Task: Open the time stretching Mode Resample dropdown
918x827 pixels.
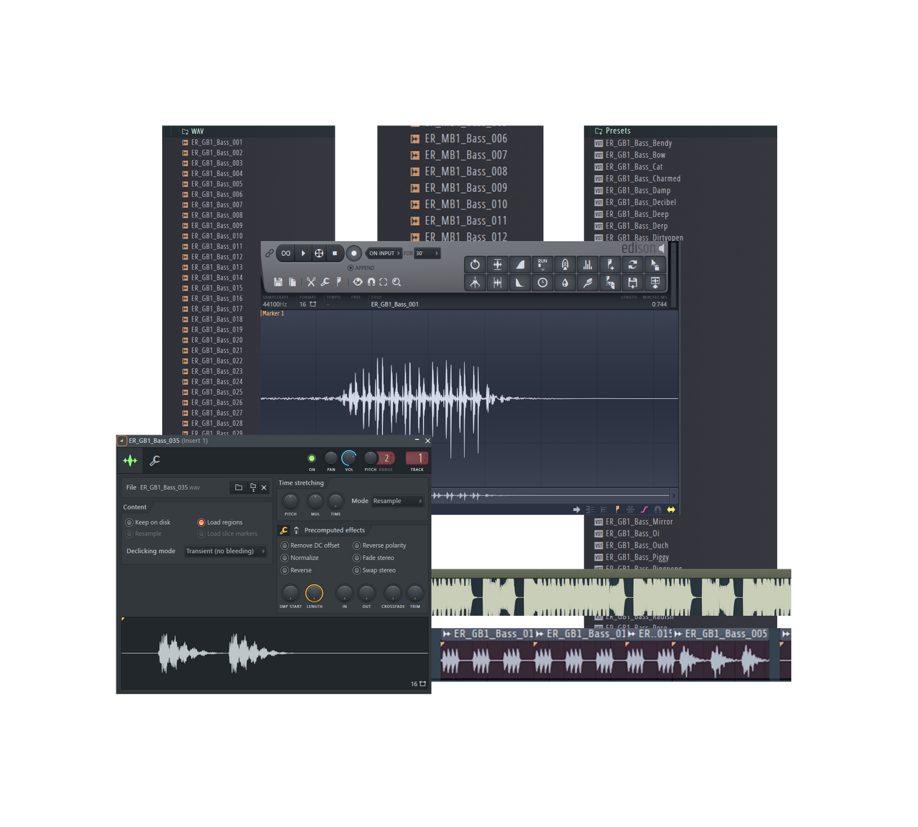Action: (397, 501)
